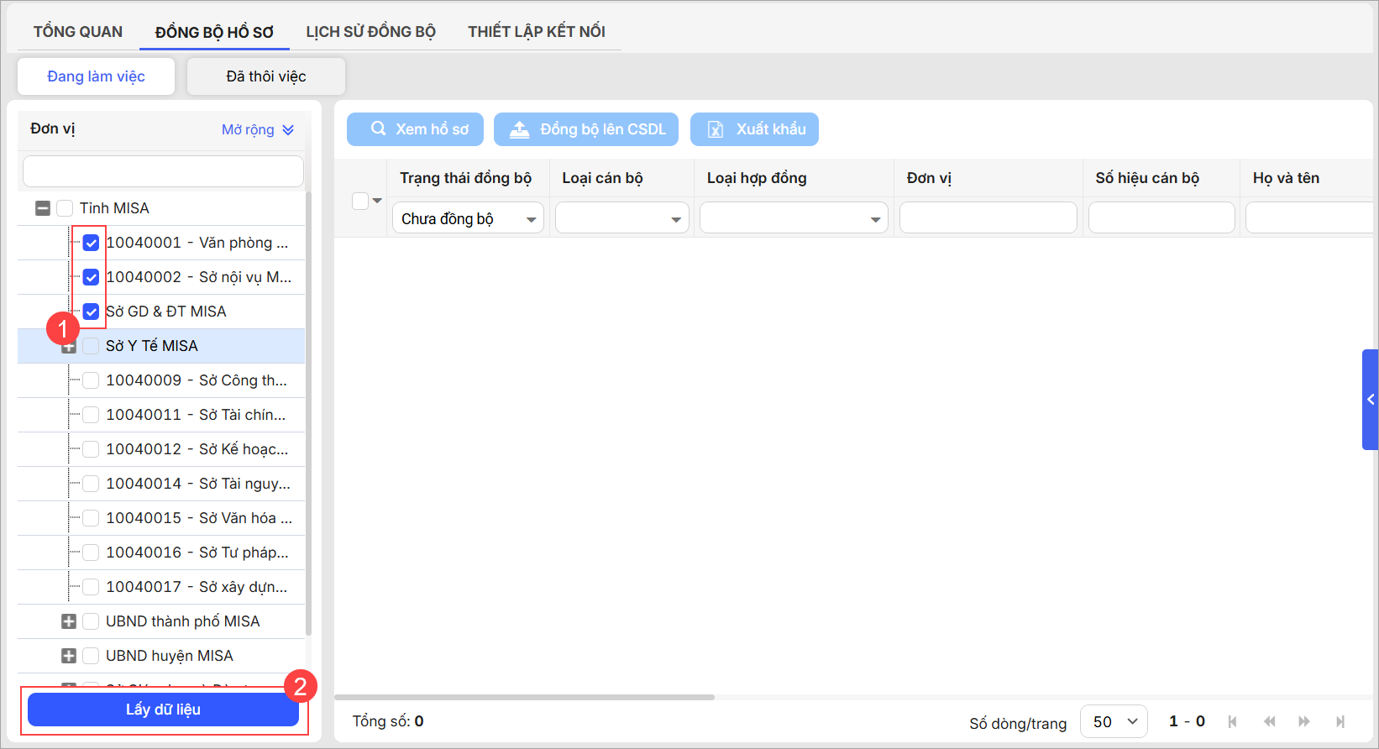Go to the next page of results
This screenshot has width=1379, height=749.
click(1304, 721)
